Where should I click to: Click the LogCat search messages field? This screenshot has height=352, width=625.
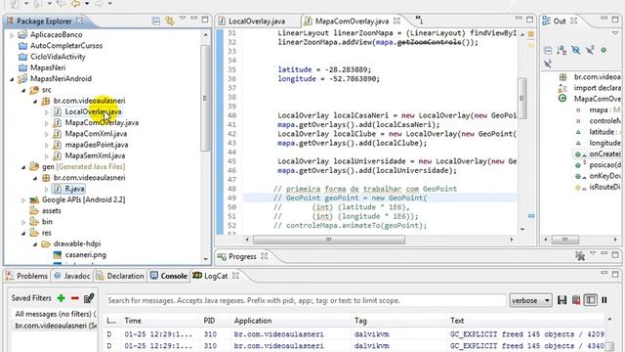coord(306,300)
